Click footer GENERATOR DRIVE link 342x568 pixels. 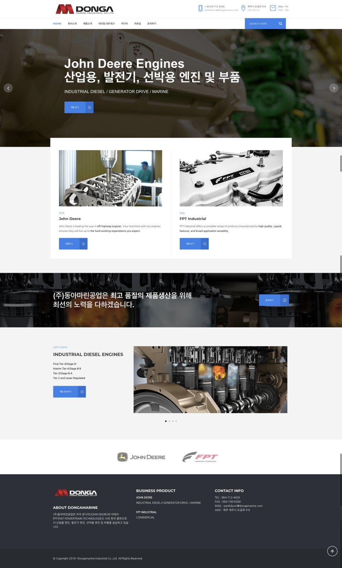point(175,503)
